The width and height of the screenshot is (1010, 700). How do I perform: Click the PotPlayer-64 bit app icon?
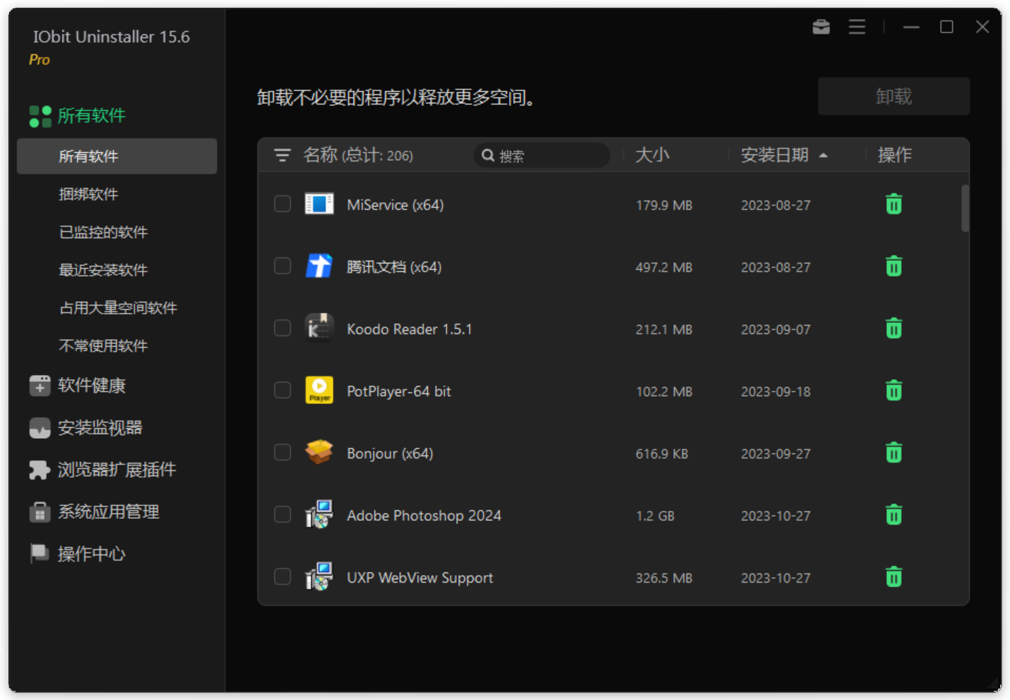pos(319,390)
